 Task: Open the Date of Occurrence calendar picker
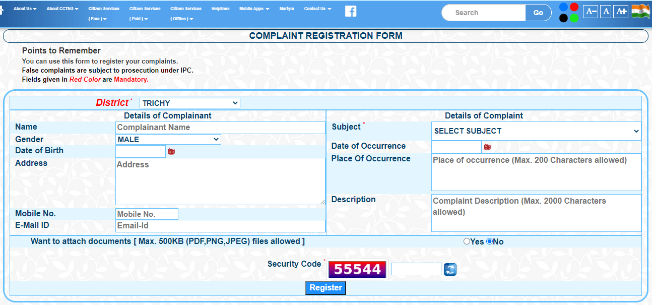coord(487,146)
